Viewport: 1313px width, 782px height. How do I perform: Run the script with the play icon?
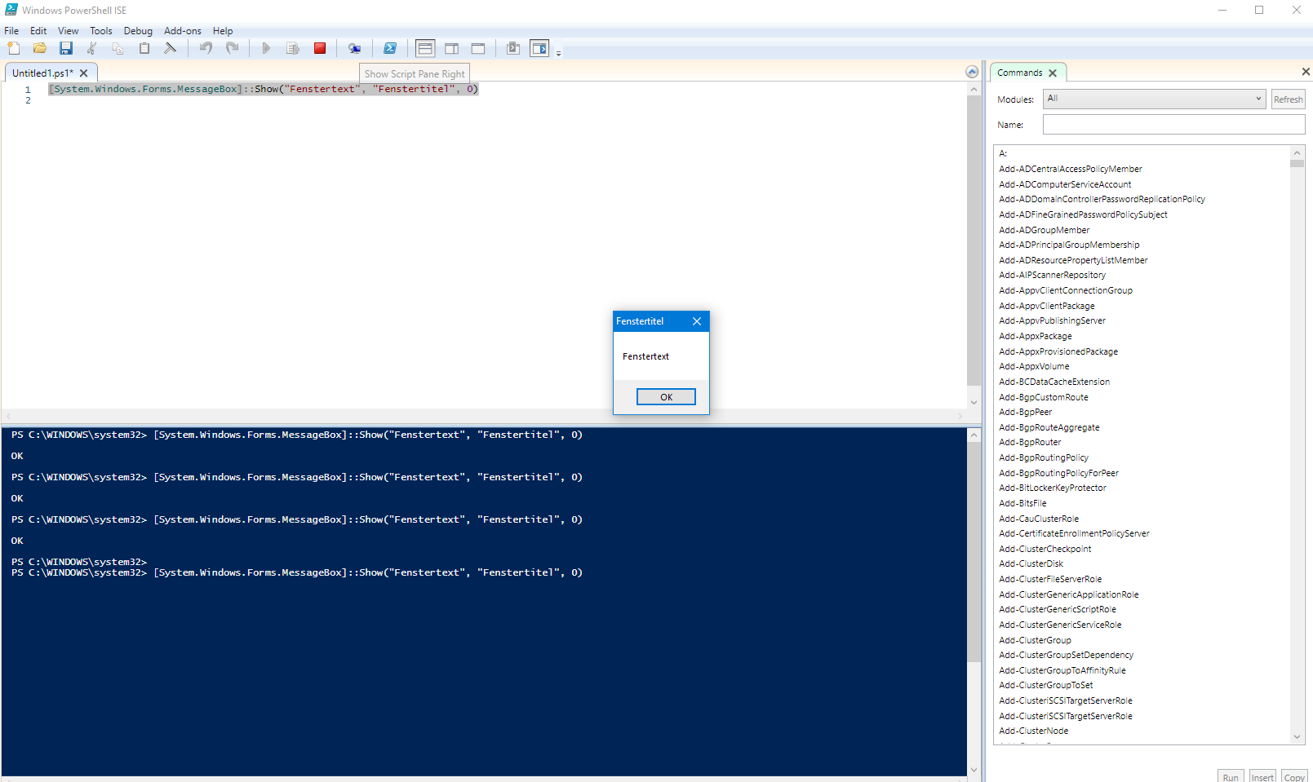pos(266,48)
